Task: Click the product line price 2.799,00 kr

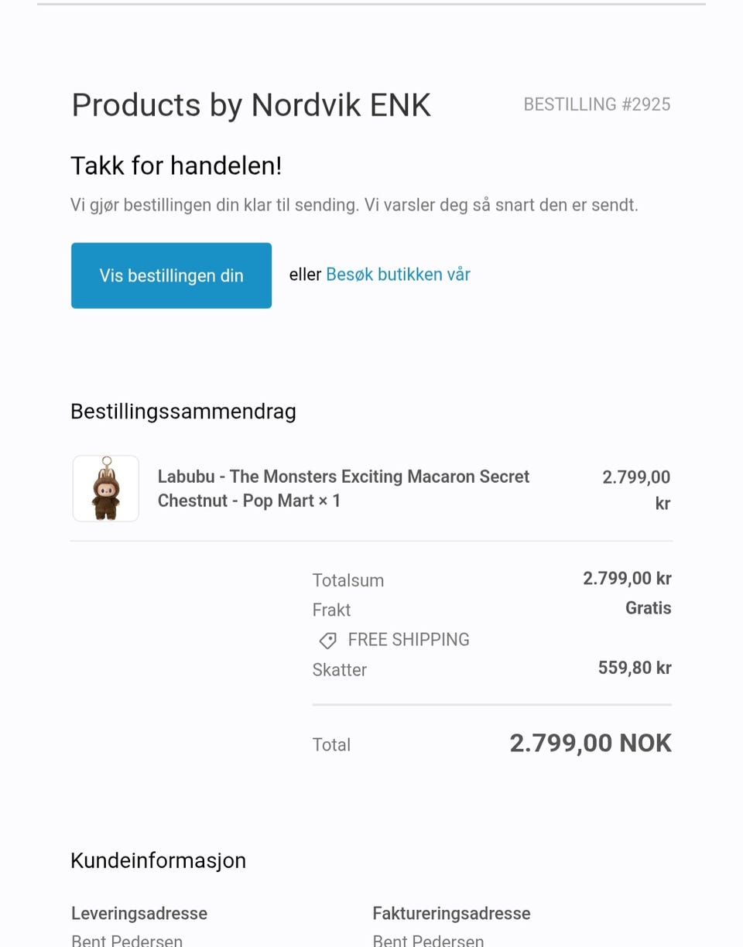Action: pos(636,490)
